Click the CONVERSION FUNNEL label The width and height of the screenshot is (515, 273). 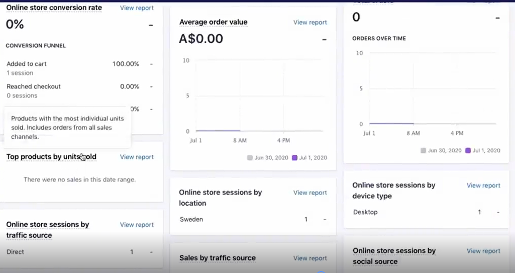(x=36, y=46)
